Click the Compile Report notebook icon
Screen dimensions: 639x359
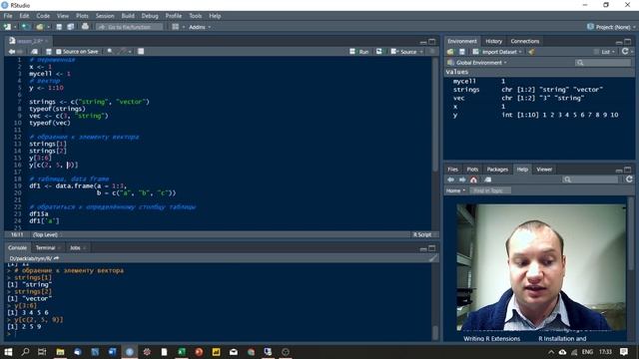141,51
